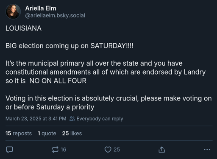This screenshot has height=159, width=217.
Task: Repost using the arrows loop icon
Action: 55,150
